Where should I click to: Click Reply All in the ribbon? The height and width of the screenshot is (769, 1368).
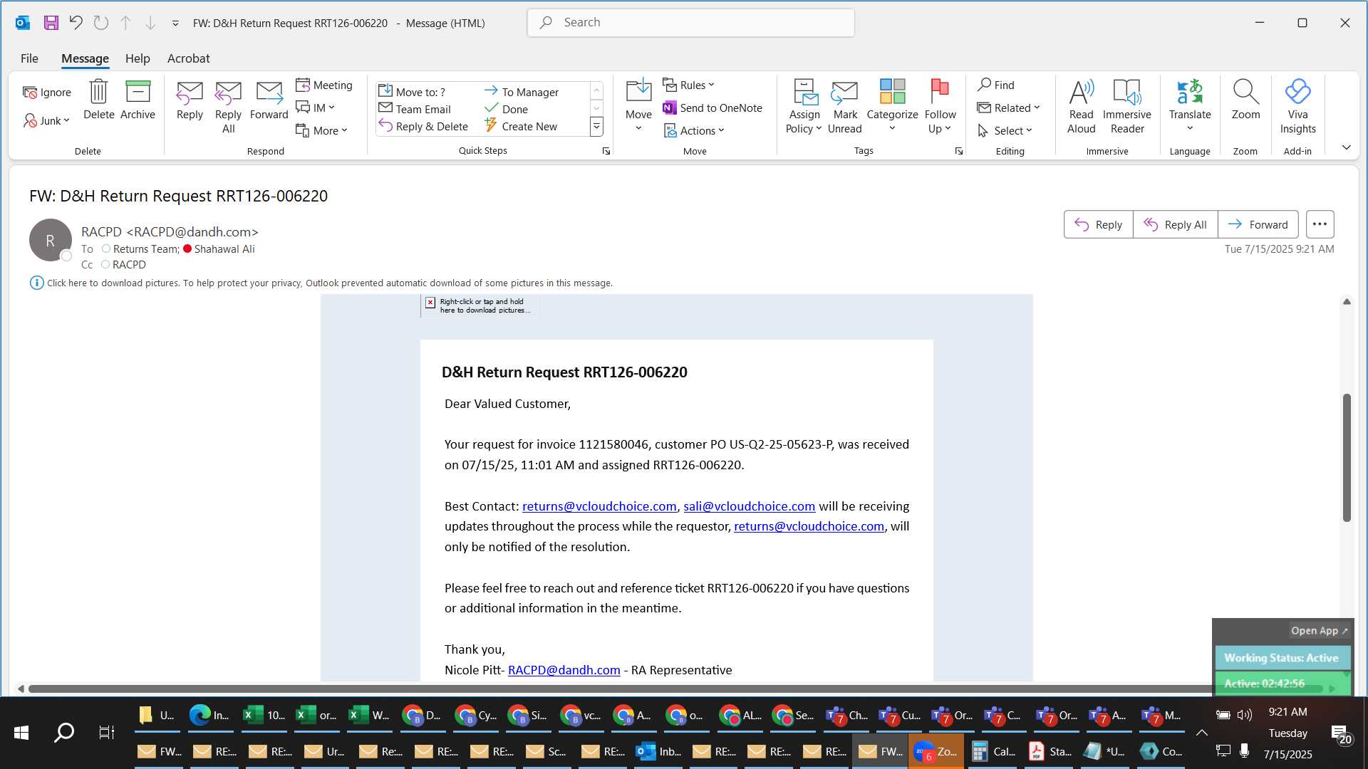(x=228, y=107)
